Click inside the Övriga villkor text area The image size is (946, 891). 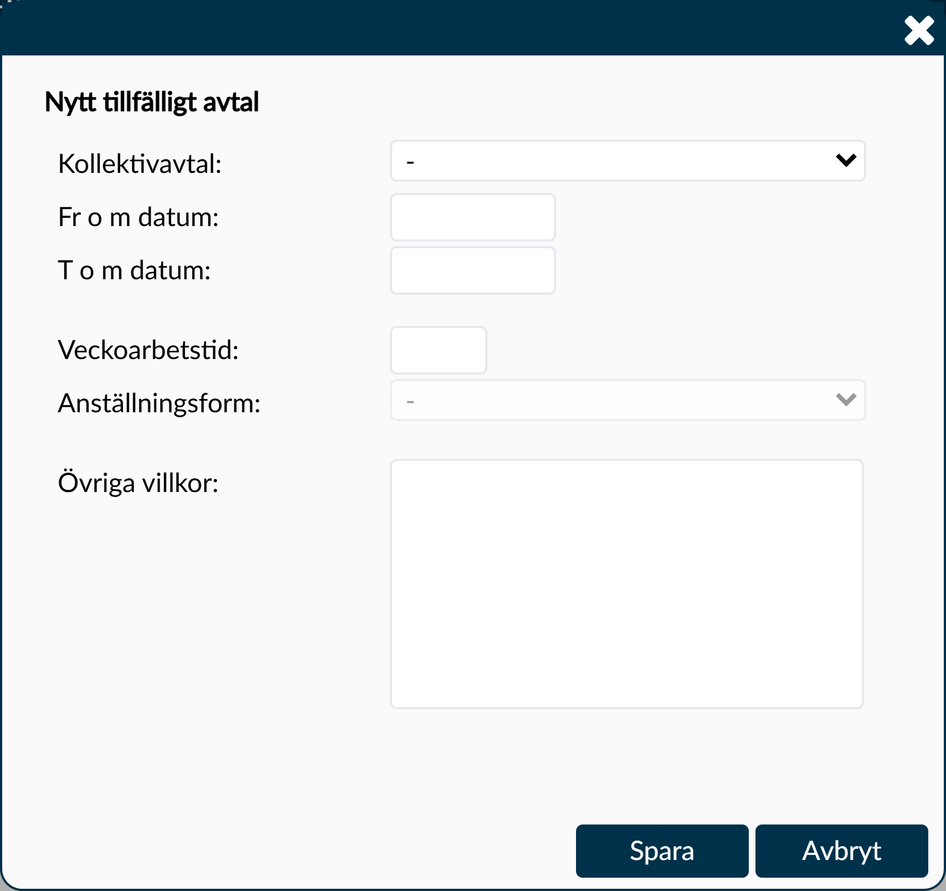626,584
